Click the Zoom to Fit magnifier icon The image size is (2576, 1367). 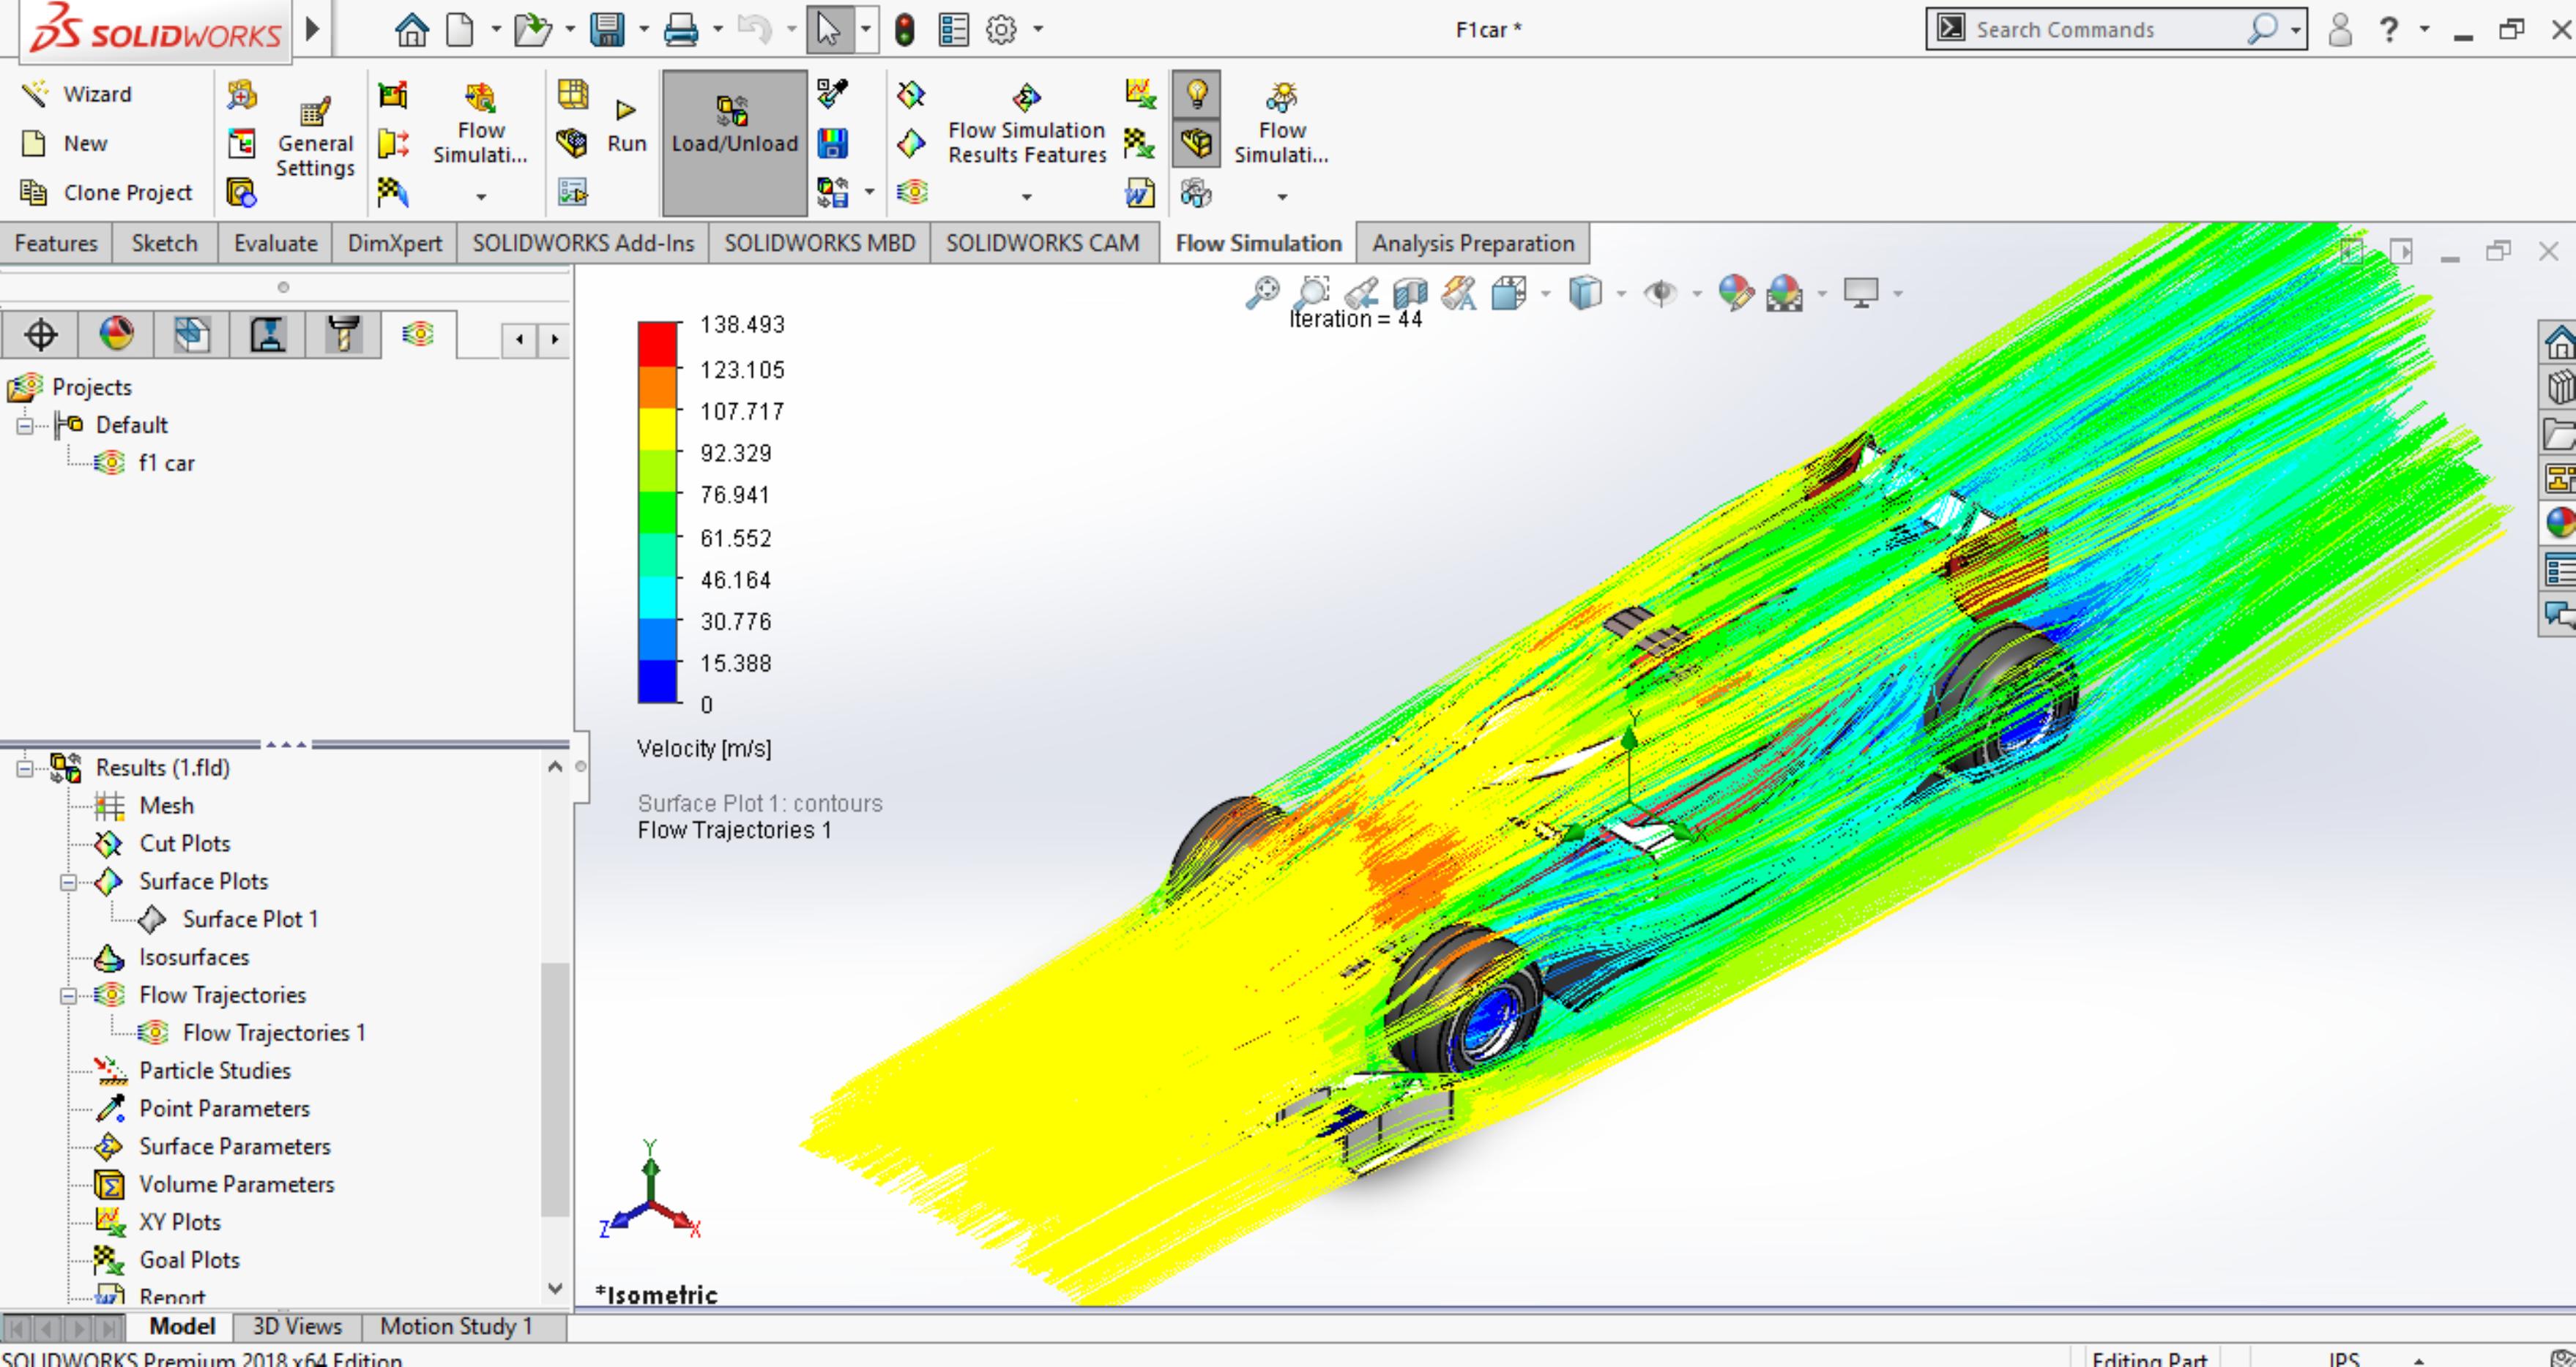coord(1262,292)
